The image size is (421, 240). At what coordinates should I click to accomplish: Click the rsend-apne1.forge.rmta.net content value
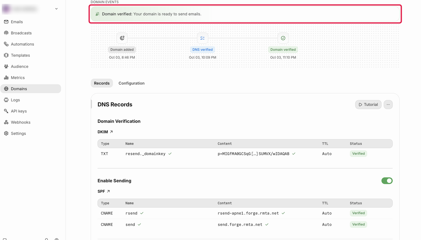(x=248, y=213)
